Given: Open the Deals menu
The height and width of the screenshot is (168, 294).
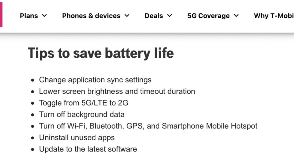Looking at the screenshot, I should point(154,16).
